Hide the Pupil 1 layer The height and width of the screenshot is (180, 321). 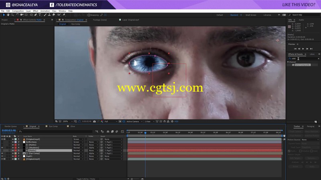[2, 156]
